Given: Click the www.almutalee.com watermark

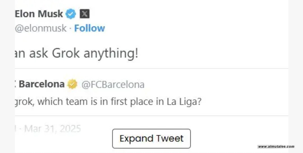Looking at the screenshot, I should (276, 147).
